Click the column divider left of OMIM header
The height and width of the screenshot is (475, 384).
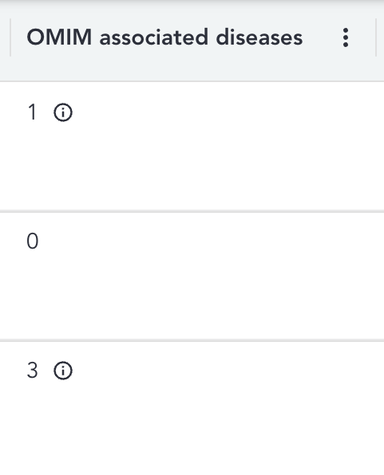pyautogui.click(x=10, y=37)
